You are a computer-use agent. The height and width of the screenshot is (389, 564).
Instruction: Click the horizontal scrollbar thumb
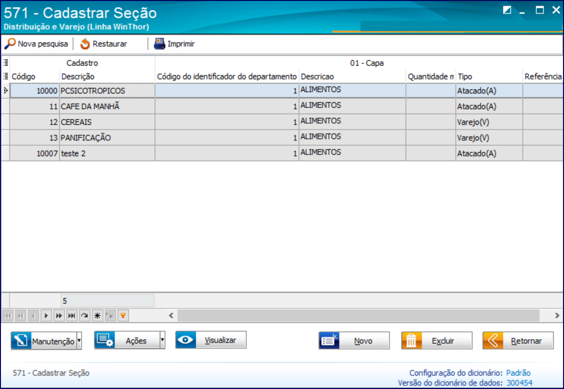(x=358, y=316)
